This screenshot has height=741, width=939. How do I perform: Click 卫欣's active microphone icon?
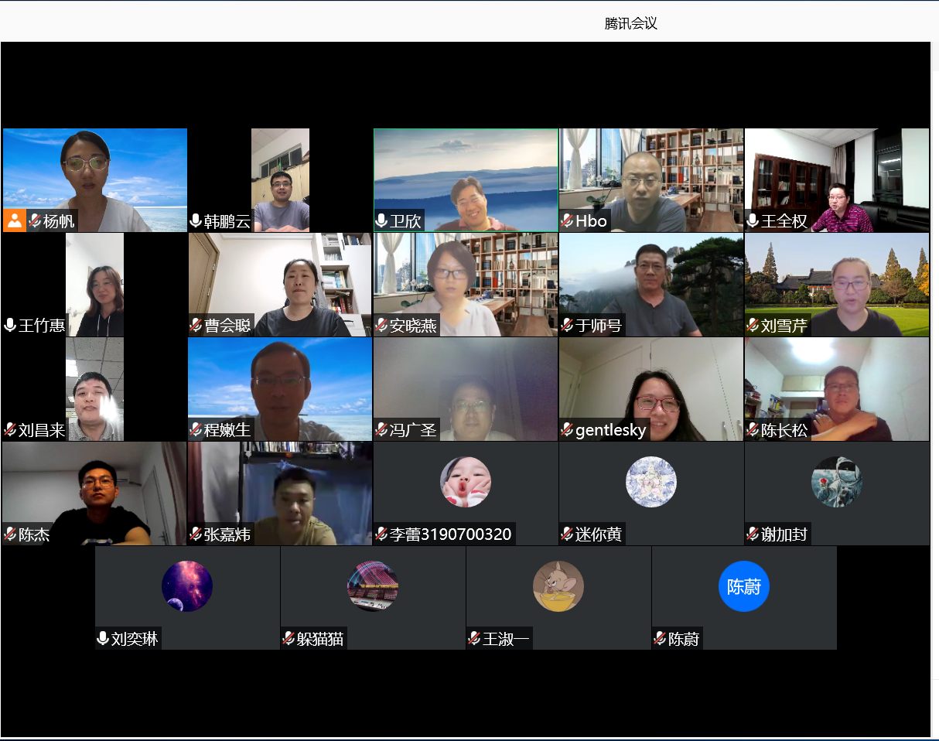(x=381, y=221)
